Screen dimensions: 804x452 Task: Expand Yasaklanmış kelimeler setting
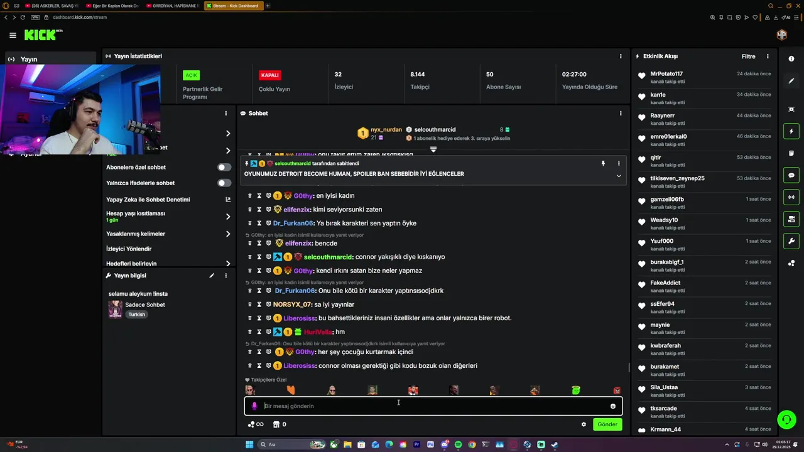coord(228,234)
